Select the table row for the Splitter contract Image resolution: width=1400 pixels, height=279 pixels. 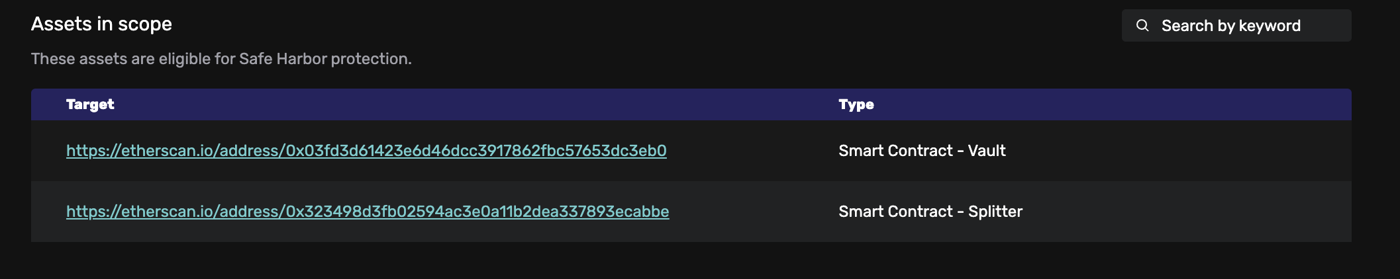click(691, 212)
